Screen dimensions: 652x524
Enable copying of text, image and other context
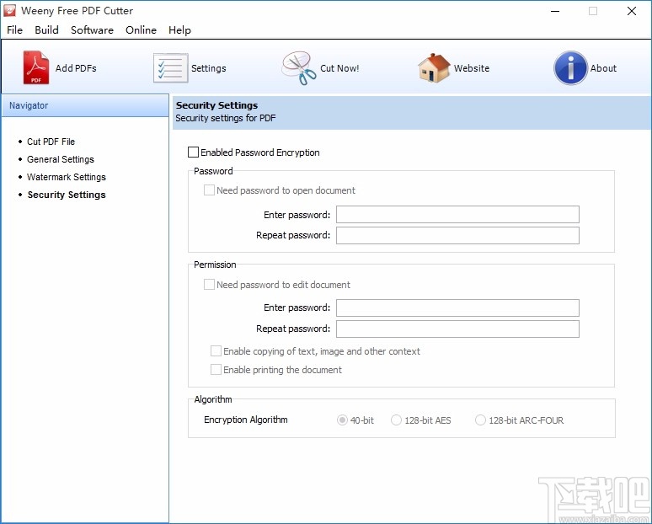click(x=216, y=351)
